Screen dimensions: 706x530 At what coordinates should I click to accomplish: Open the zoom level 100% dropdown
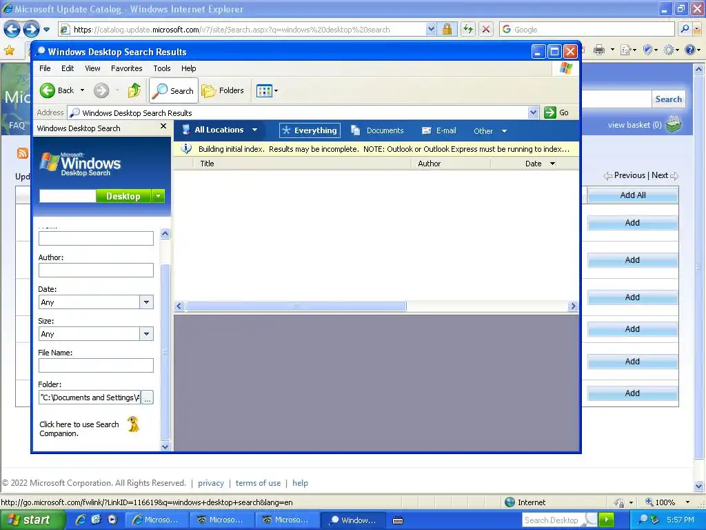(x=687, y=502)
